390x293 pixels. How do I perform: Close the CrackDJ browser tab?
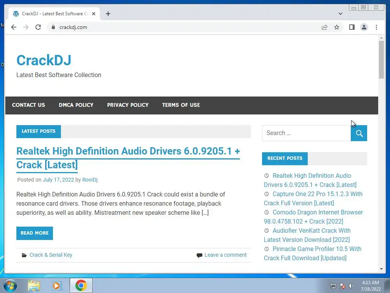tap(94, 14)
